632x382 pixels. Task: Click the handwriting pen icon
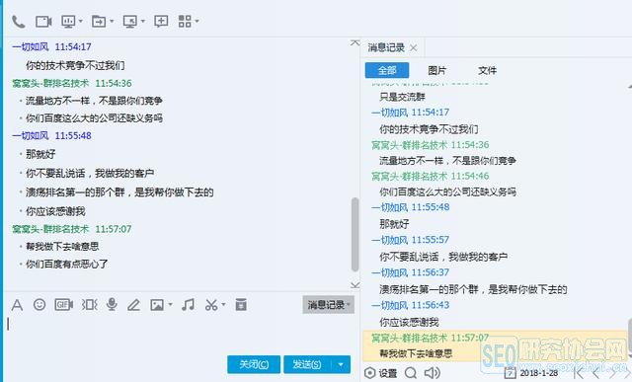(133, 305)
